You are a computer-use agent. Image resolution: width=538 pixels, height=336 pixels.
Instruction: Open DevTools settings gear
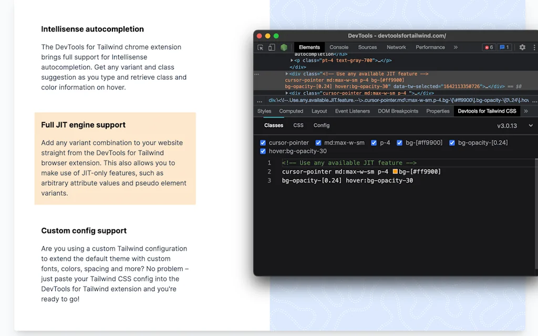point(522,47)
